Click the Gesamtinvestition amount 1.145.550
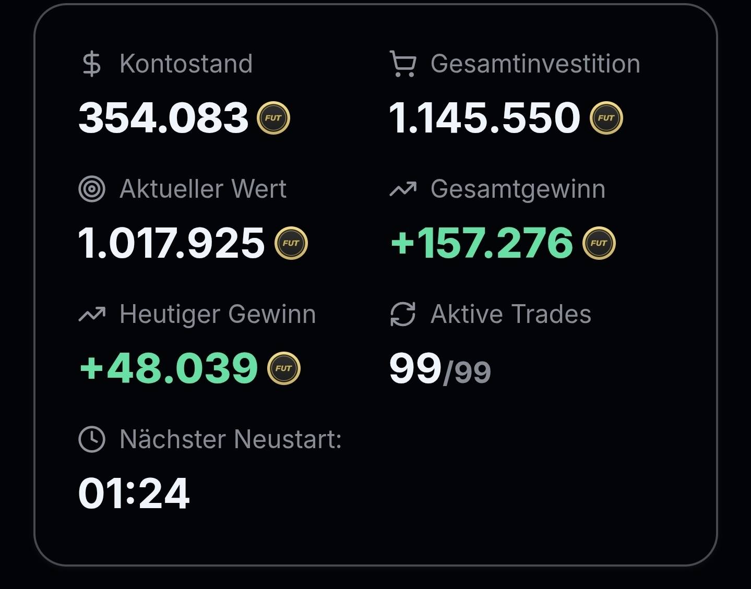Screen dimensions: 751x589 click(484, 118)
